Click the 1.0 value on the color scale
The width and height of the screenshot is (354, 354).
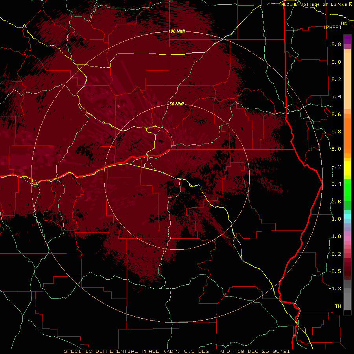pos(336,236)
